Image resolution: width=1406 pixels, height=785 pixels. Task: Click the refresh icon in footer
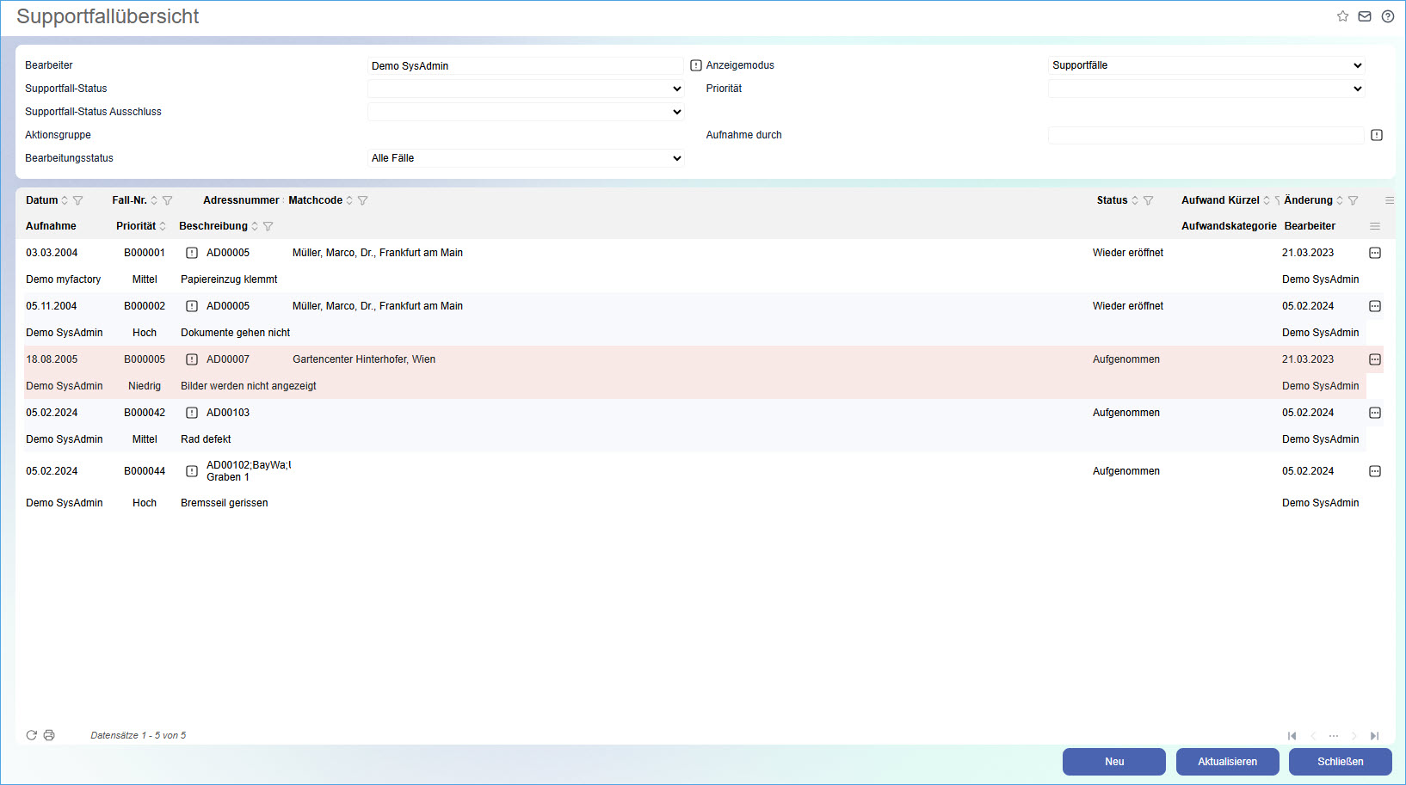32,735
